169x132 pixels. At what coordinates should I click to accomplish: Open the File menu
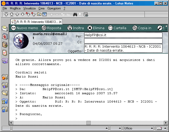coord(5,8)
